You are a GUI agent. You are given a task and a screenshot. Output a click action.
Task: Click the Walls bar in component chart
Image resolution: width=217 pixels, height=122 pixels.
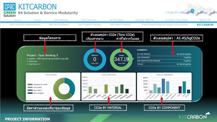(167, 87)
